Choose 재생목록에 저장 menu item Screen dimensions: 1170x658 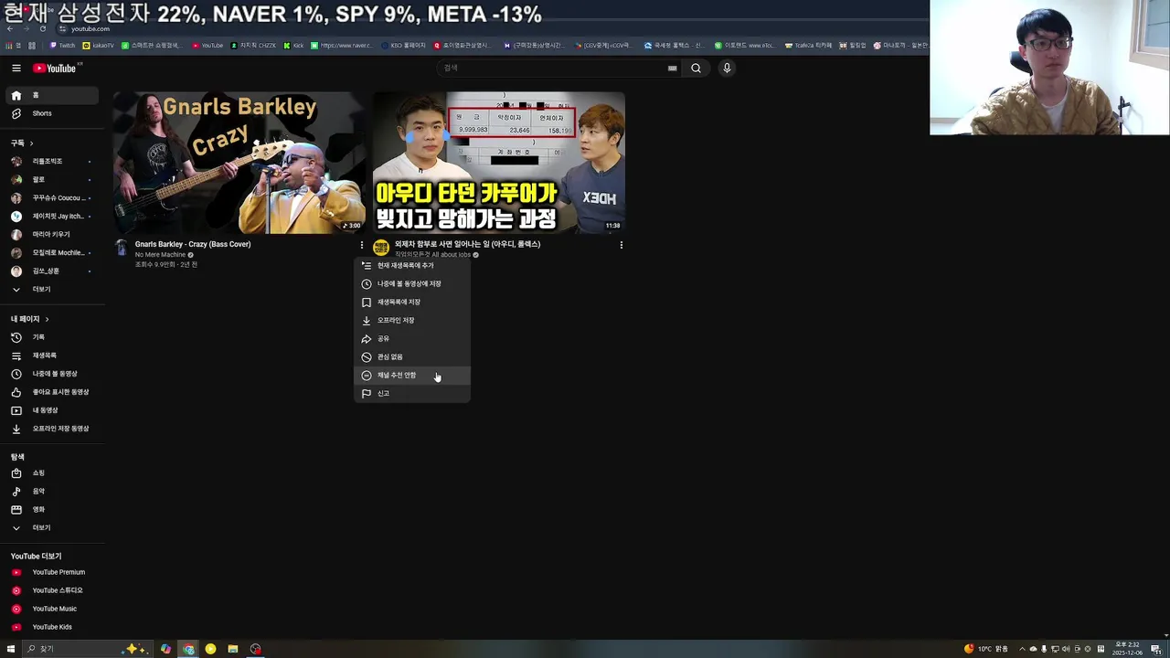412,302
